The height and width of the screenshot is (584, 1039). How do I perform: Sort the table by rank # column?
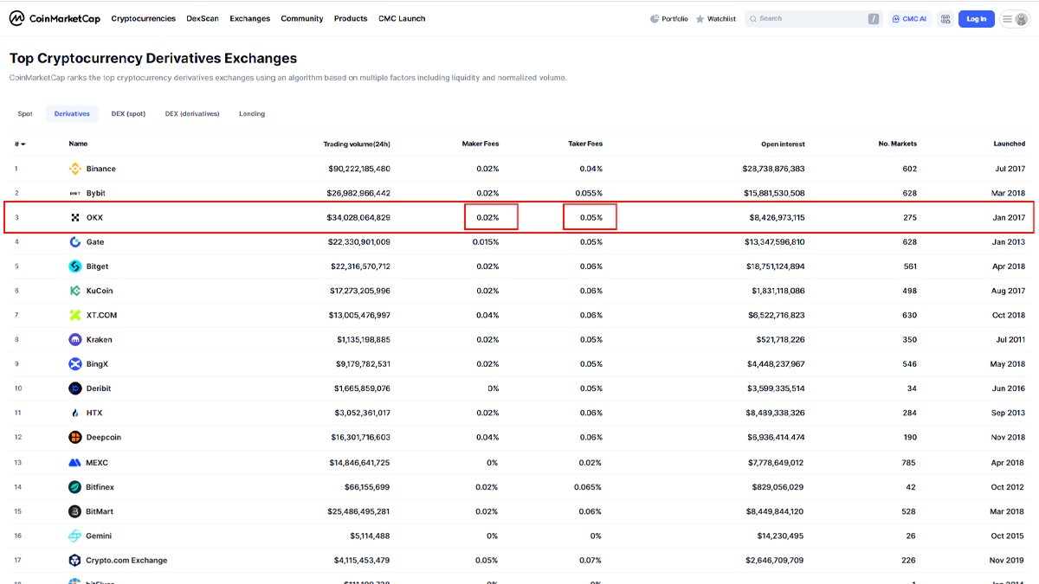19,144
